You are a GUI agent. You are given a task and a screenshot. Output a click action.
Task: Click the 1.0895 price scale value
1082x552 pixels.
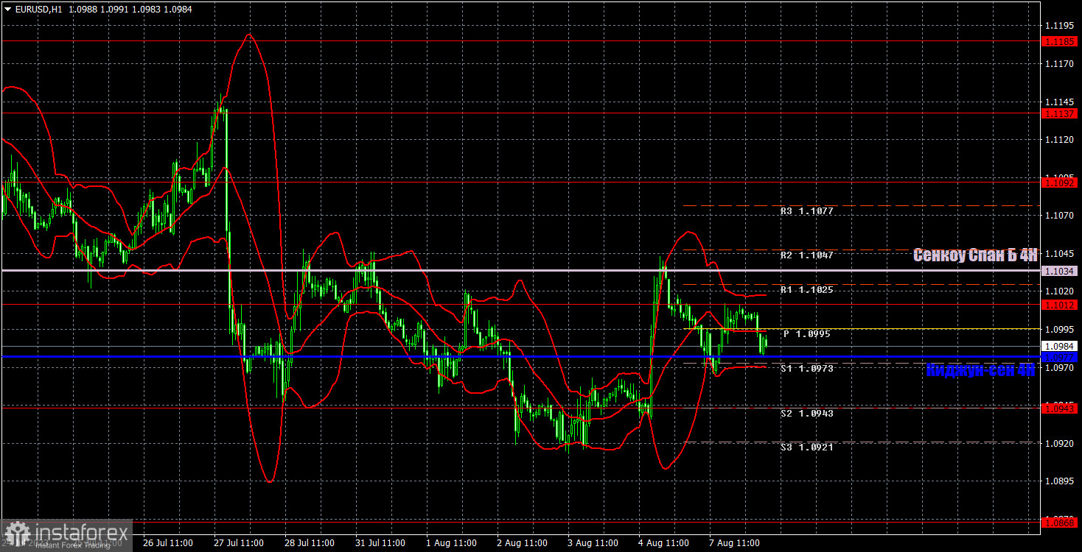coord(1059,481)
